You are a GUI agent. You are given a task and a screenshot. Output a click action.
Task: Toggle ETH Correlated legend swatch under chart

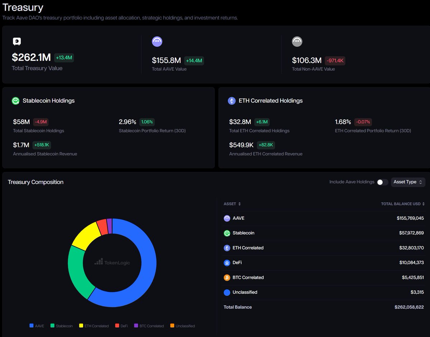point(81,326)
